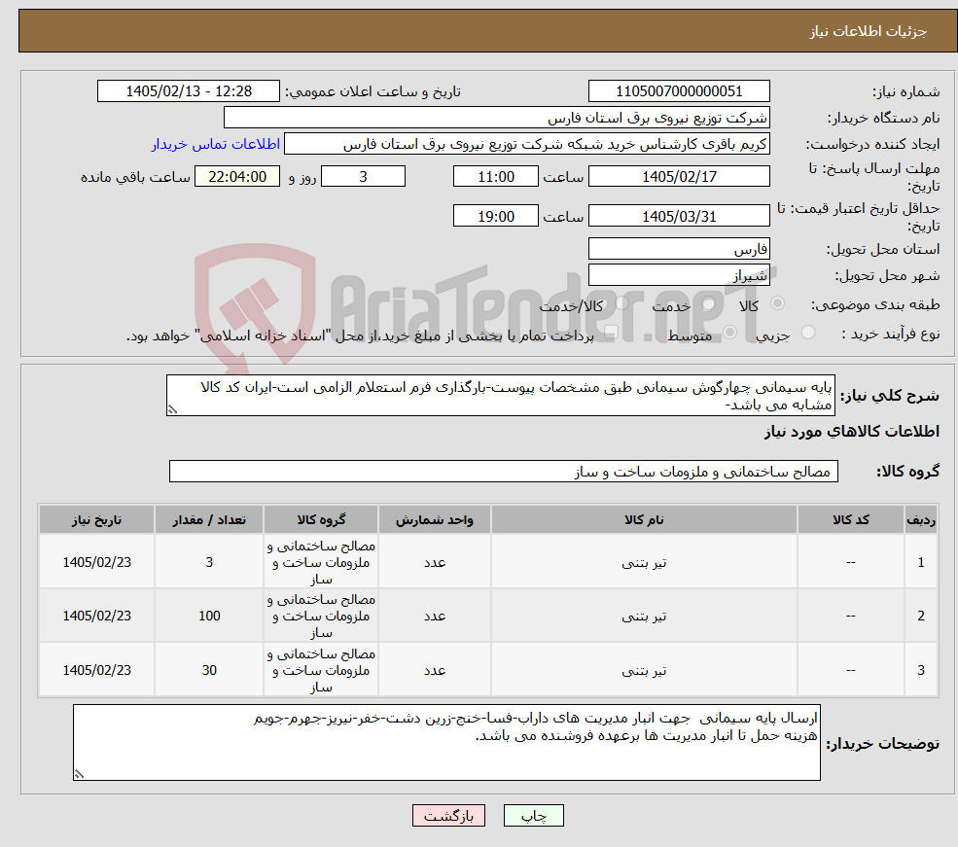Click the remaining time field 22:04:00

pyautogui.click(x=237, y=176)
